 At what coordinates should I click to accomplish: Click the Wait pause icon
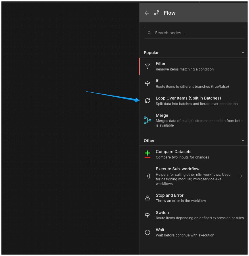148,232
